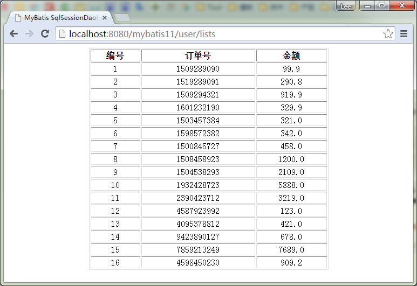Open a new tab with the blank tab button
The image size is (417, 286).
(x=122, y=18)
